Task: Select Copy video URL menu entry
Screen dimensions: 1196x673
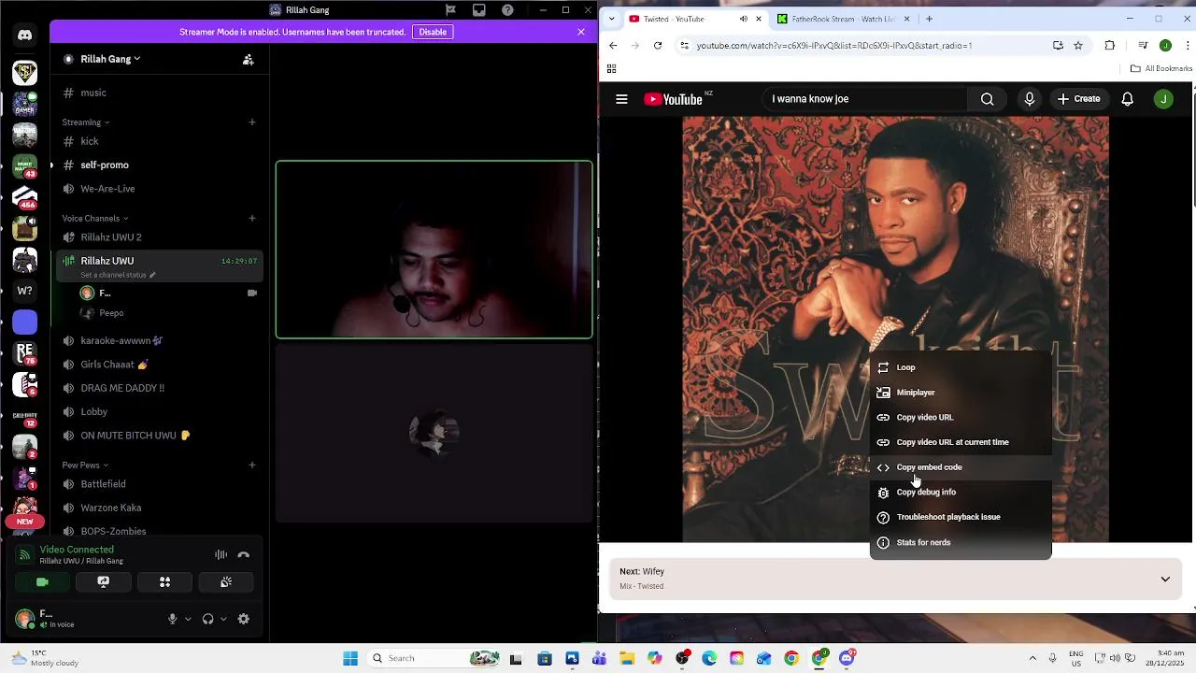Action: (x=961, y=417)
